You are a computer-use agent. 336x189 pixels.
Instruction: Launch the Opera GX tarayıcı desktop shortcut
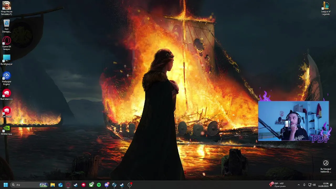6,44
